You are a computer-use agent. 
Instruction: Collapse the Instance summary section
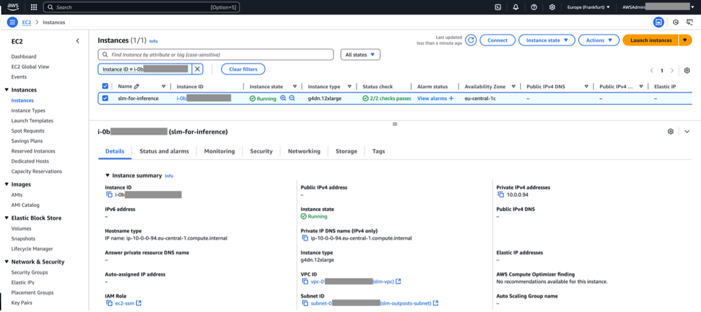pos(108,176)
